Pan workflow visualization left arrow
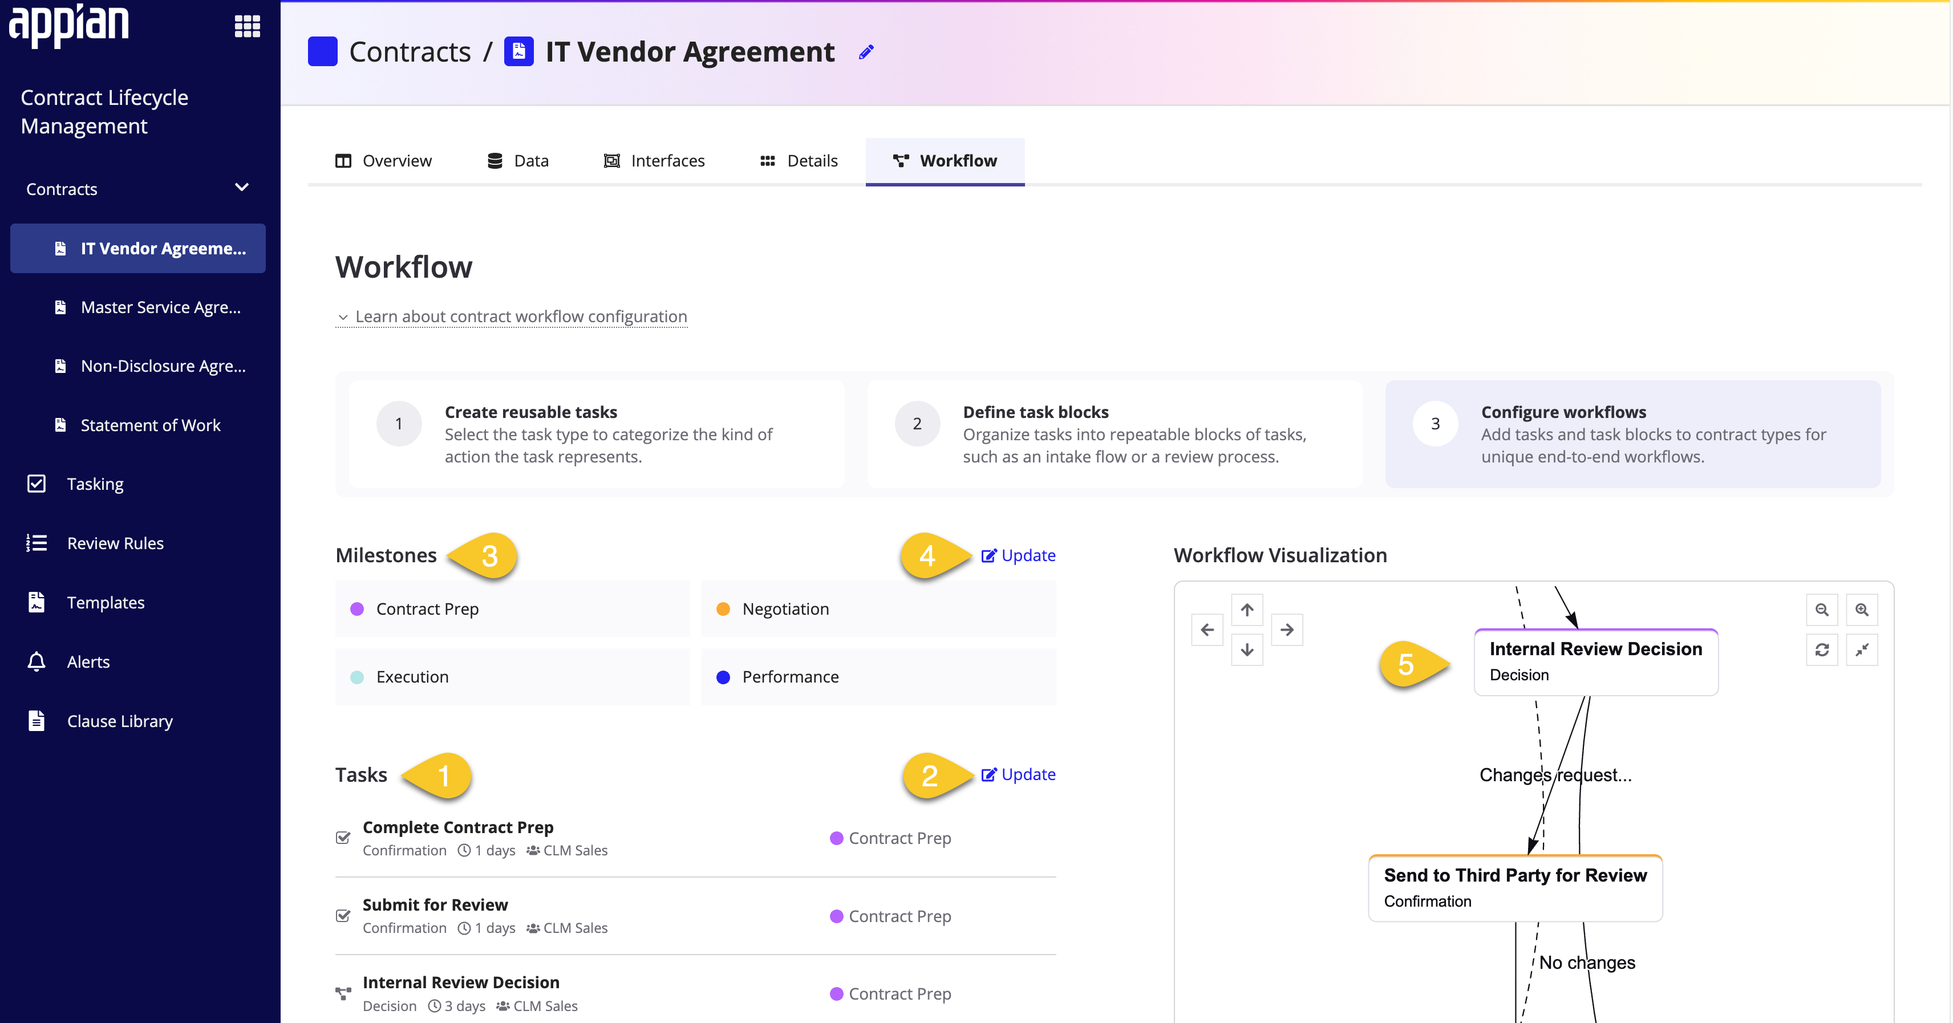This screenshot has width=1953, height=1023. (1207, 630)
